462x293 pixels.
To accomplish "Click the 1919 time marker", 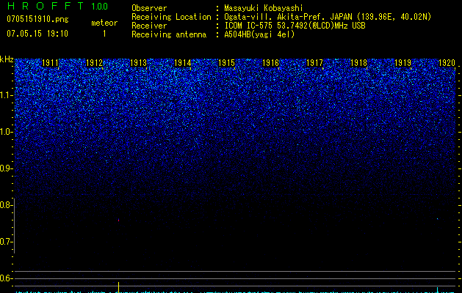I will click(403, 63).
